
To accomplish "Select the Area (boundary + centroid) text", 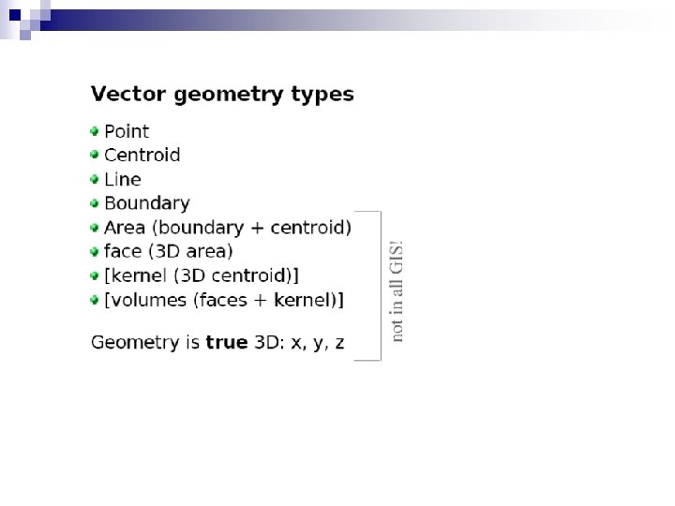I will [228, 228].
